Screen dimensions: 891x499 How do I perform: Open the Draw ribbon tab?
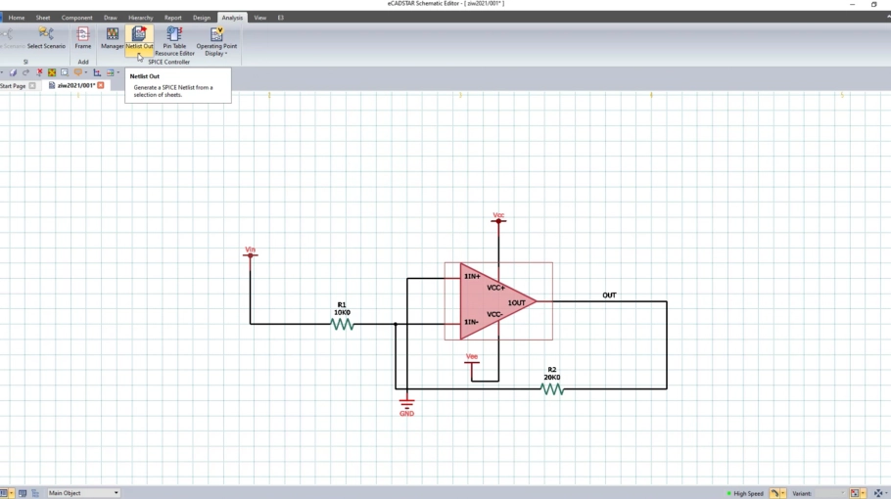coord(111,18)
